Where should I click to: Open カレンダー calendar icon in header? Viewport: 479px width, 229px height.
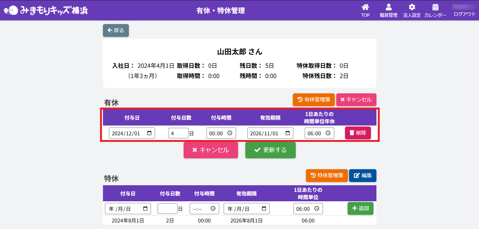point(435,8)
